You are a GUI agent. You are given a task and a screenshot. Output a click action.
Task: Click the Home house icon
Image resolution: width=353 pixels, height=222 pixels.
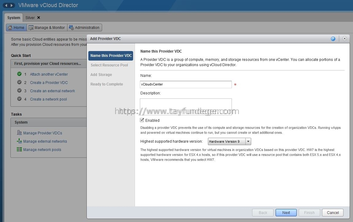point(10,28)
